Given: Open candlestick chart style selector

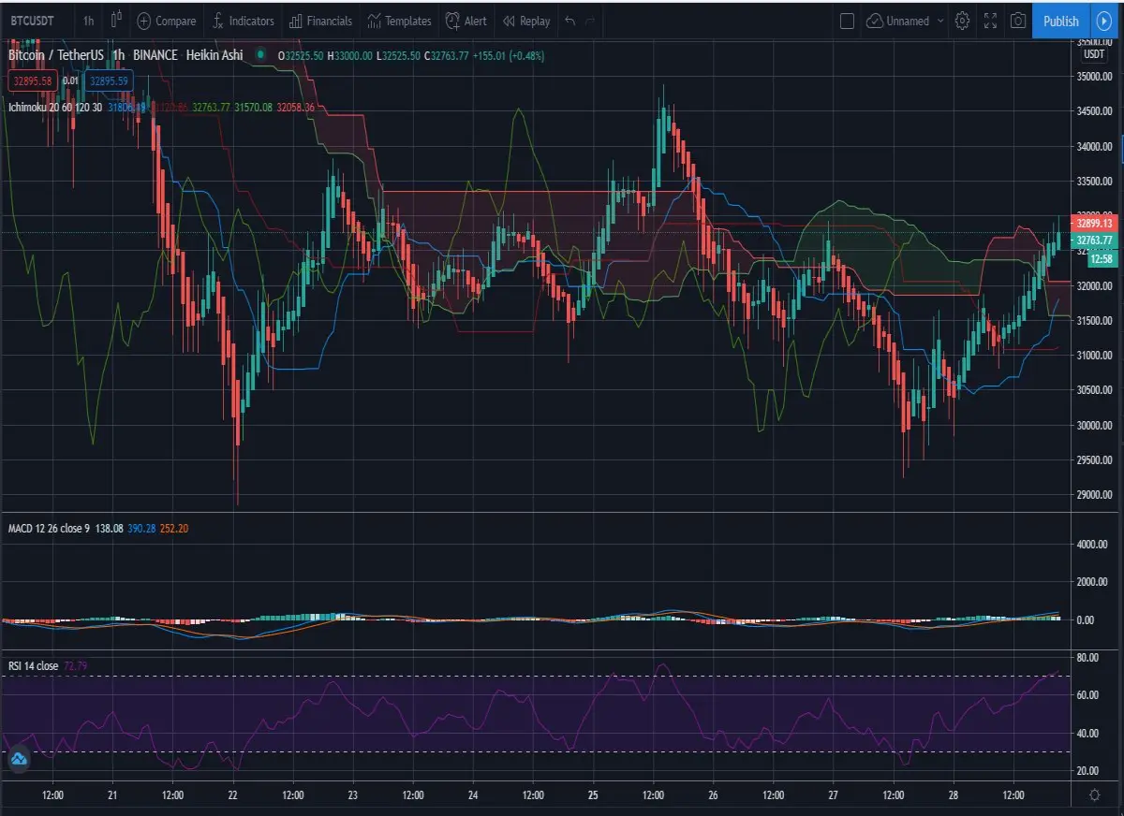Looking at the screenshot, I should pos(115,21).
